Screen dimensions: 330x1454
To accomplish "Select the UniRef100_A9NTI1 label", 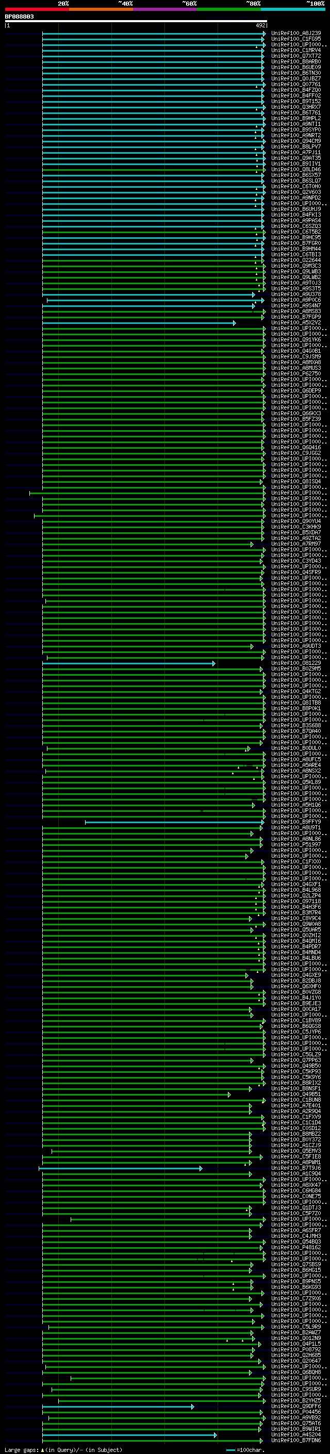I will (296, 124).
